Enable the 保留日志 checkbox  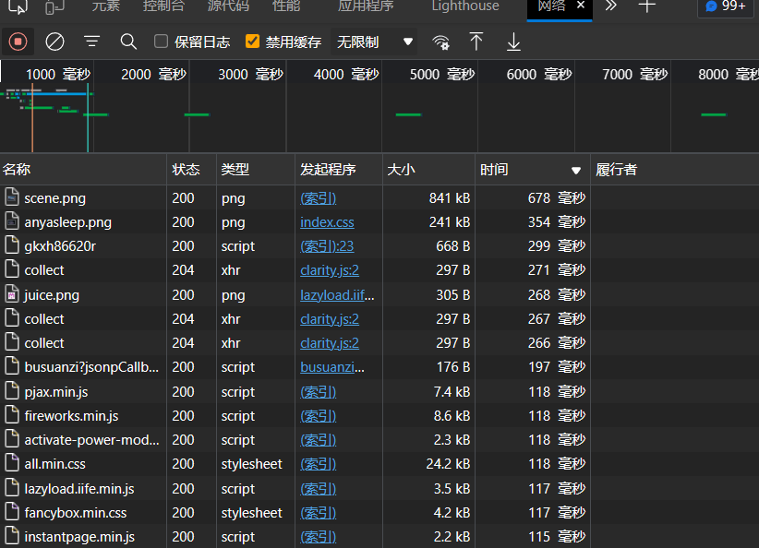point(162,42)
